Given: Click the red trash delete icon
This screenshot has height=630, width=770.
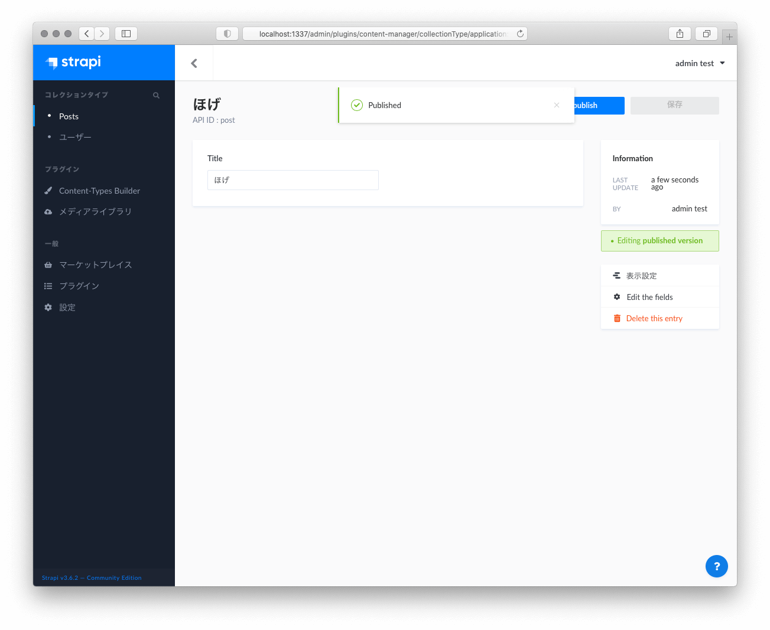Looking at the screenshot, I should click(x=617, y=318).
